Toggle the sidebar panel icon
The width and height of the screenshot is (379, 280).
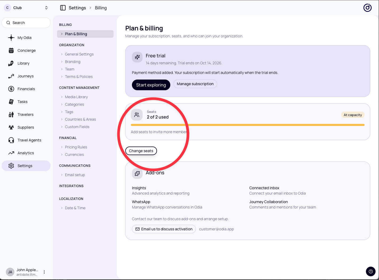point(63,8)
